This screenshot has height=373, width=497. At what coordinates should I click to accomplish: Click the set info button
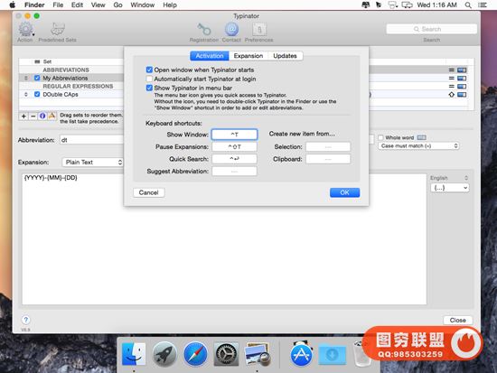(x=42, y=117)
